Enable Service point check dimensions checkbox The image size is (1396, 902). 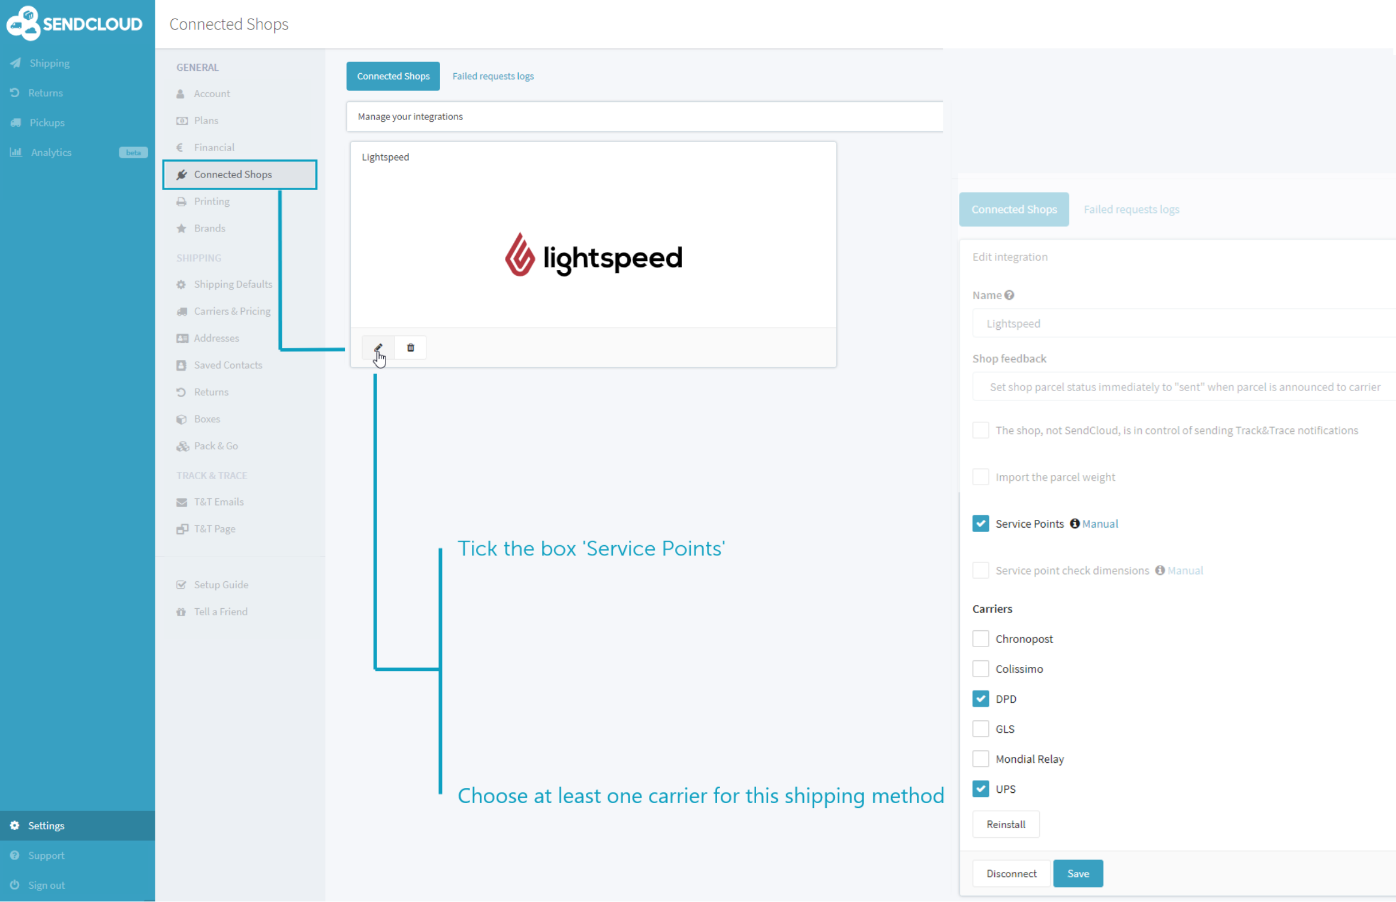tap(980, 570)
